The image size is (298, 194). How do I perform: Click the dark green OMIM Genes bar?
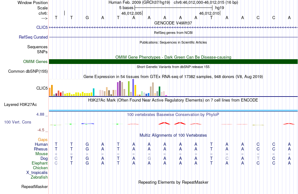pyautogui.click(x=173, y=61)
